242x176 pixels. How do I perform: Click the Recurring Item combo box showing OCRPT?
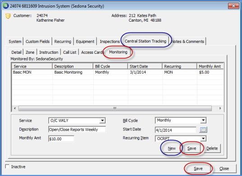click(181, 139)
